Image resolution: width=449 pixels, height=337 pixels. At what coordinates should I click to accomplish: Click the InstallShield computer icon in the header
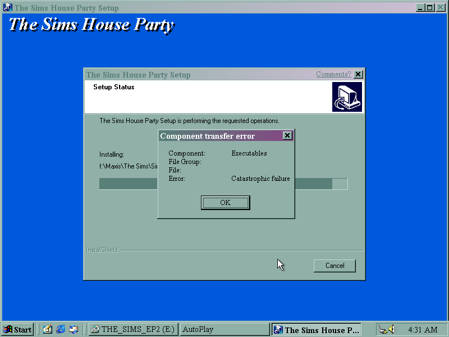click(x=347, y=97)
